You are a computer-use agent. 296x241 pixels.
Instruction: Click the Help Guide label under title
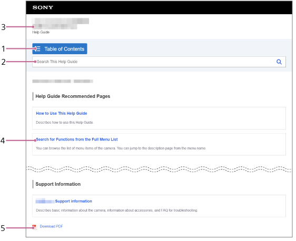41,32
